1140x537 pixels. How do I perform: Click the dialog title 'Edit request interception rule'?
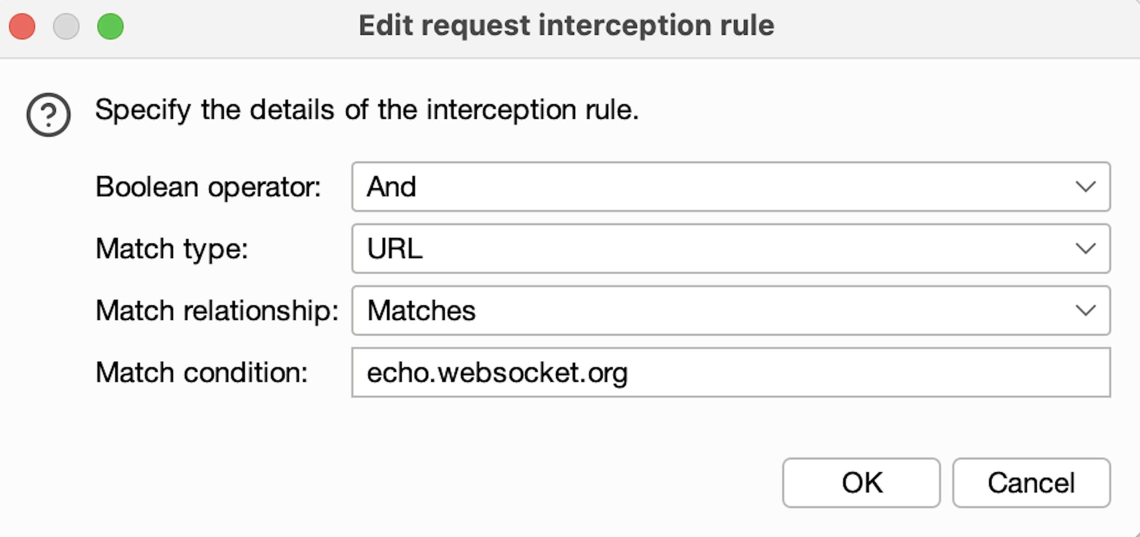(x=566, y=25)
